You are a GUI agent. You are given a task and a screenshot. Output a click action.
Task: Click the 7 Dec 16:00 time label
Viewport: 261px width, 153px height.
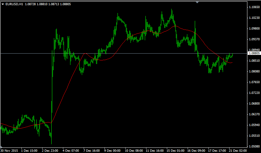click(92, 151)
